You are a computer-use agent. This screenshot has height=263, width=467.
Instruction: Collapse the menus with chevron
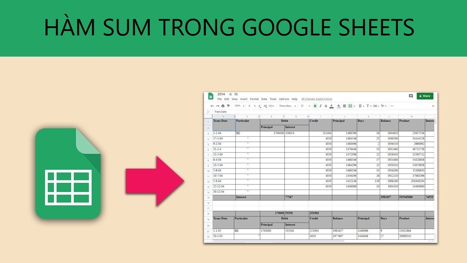433,106
